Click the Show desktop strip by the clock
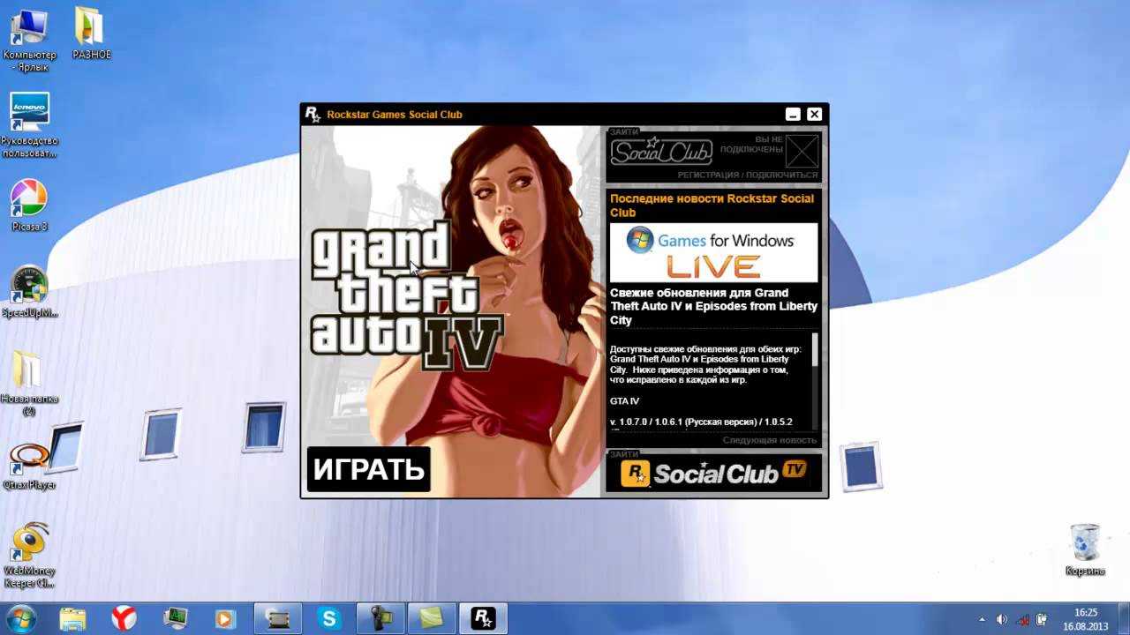1130x635 pixels. 1123,618
